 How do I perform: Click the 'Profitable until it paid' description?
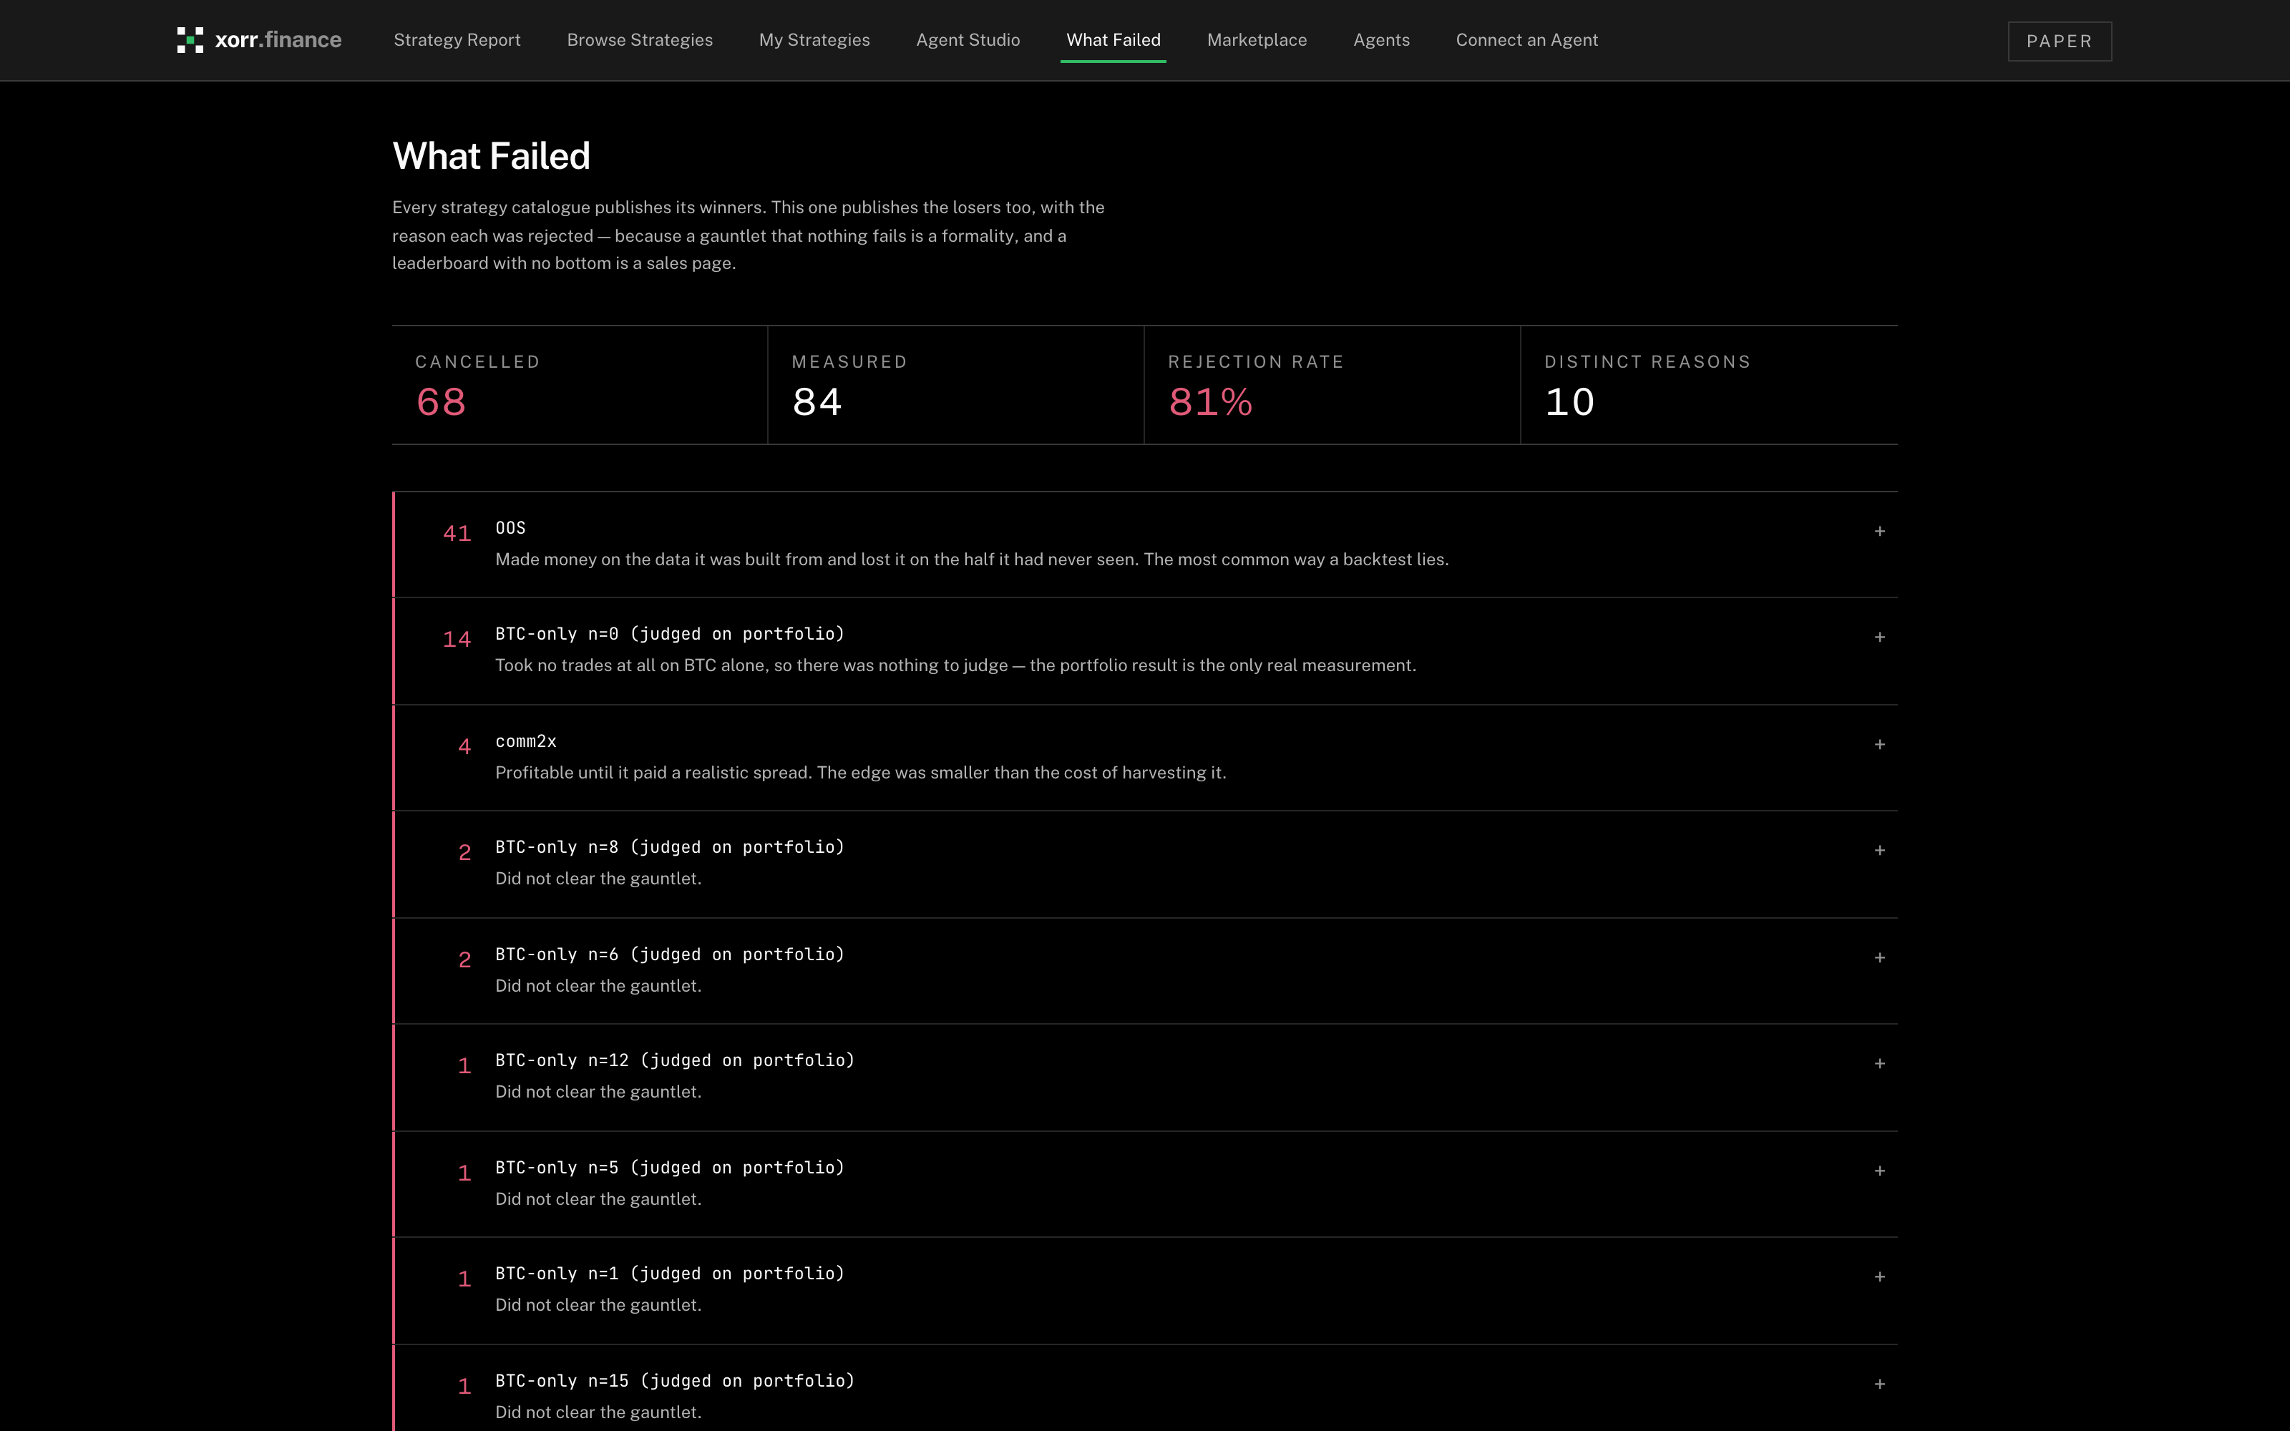click(860, 773)
